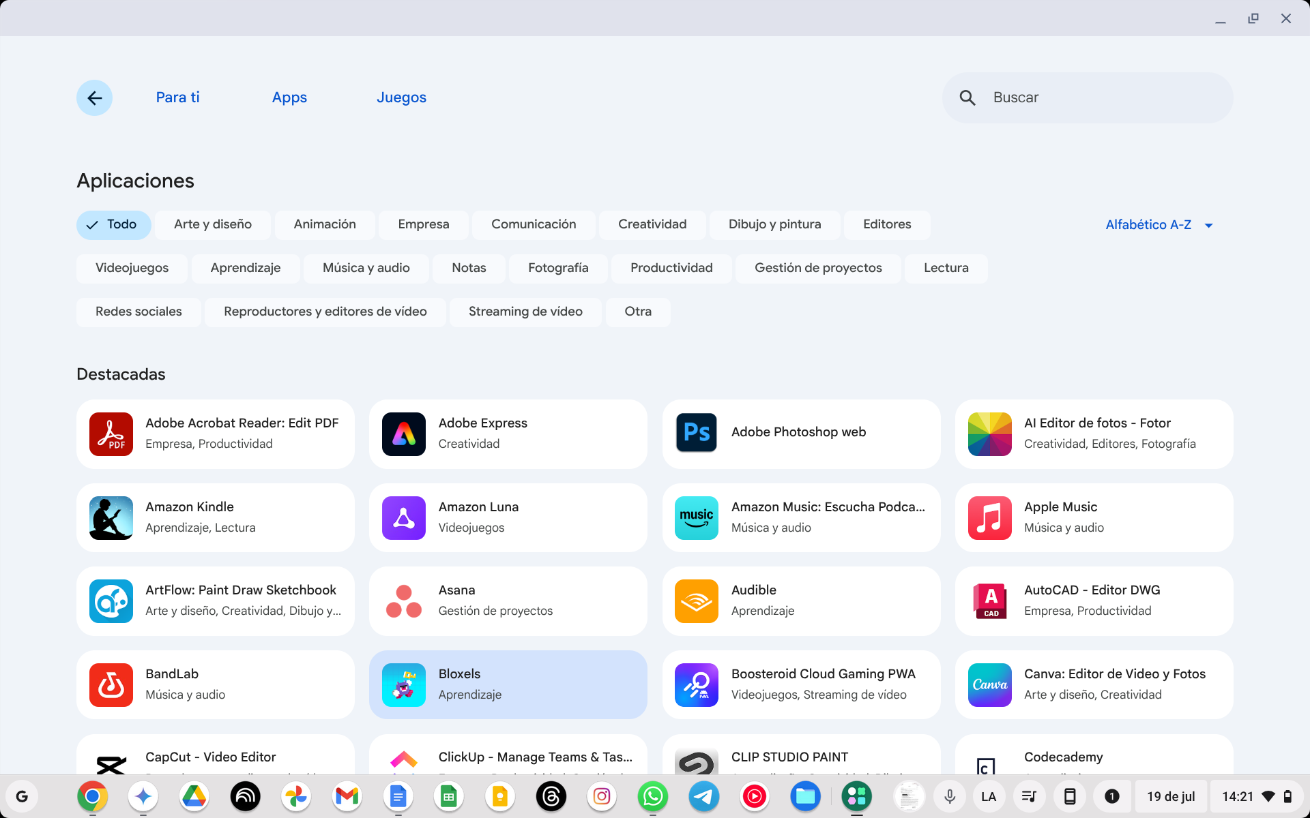Open the Fotor colorful icon
This screenshot has height=818, width=1310.
pos(989,434)
